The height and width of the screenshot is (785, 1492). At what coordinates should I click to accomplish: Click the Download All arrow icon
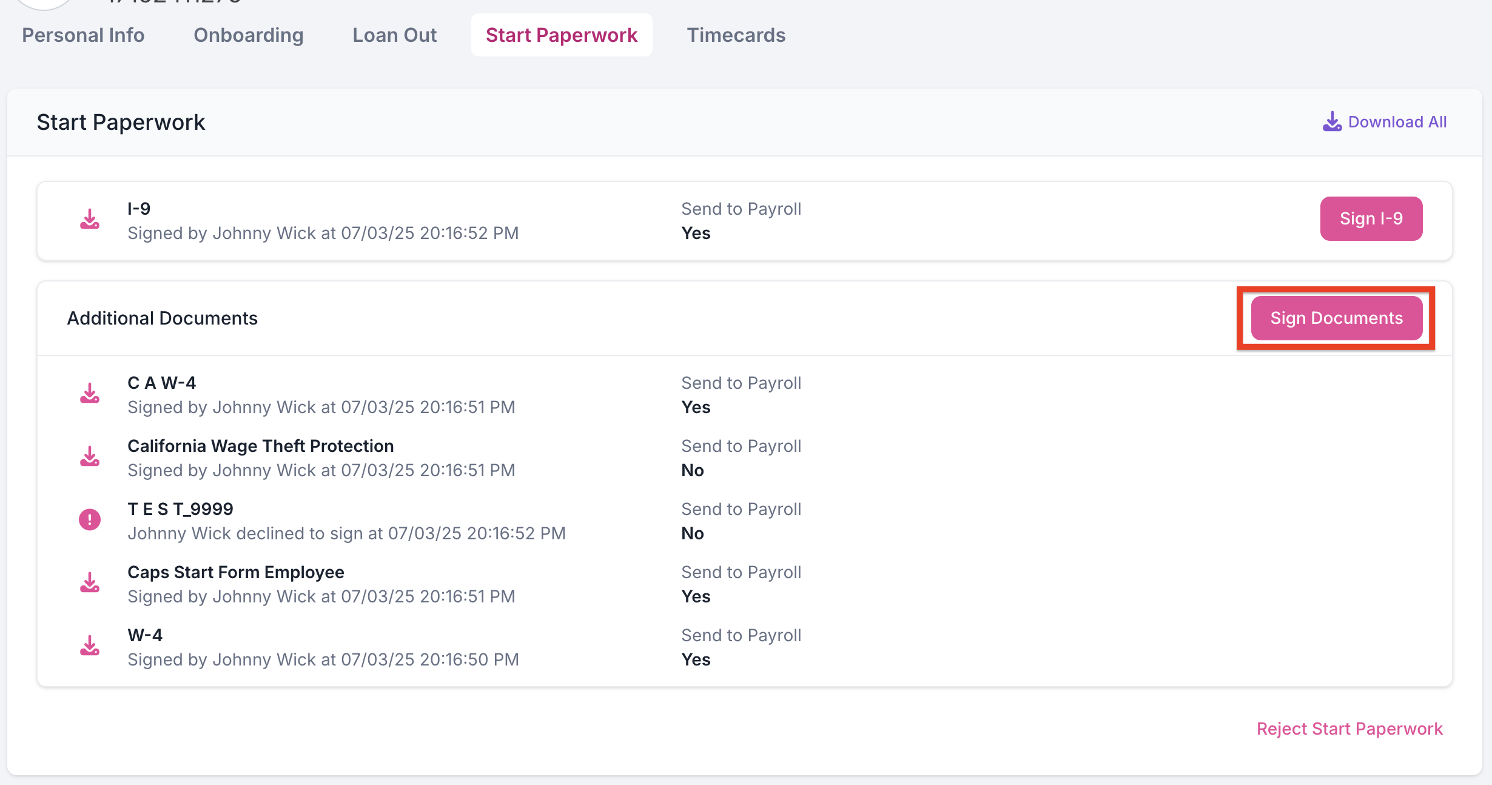click(x=1332, y=121)
